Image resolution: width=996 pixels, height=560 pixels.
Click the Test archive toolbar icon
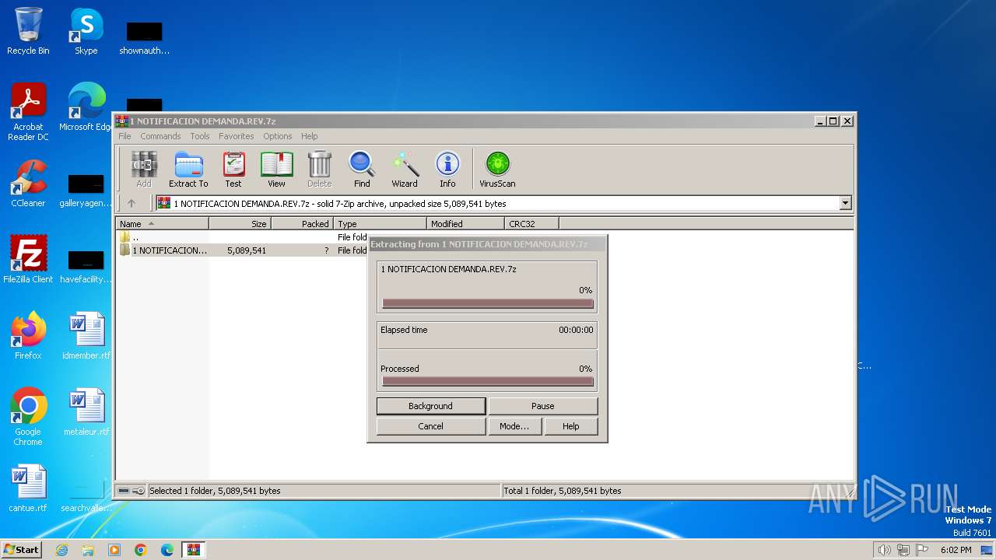tap(233, 170)
